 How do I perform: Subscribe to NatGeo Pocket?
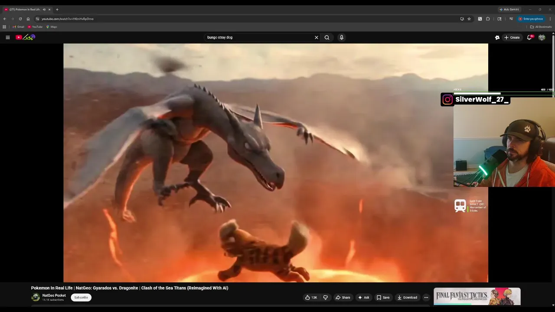pos(81,297)
